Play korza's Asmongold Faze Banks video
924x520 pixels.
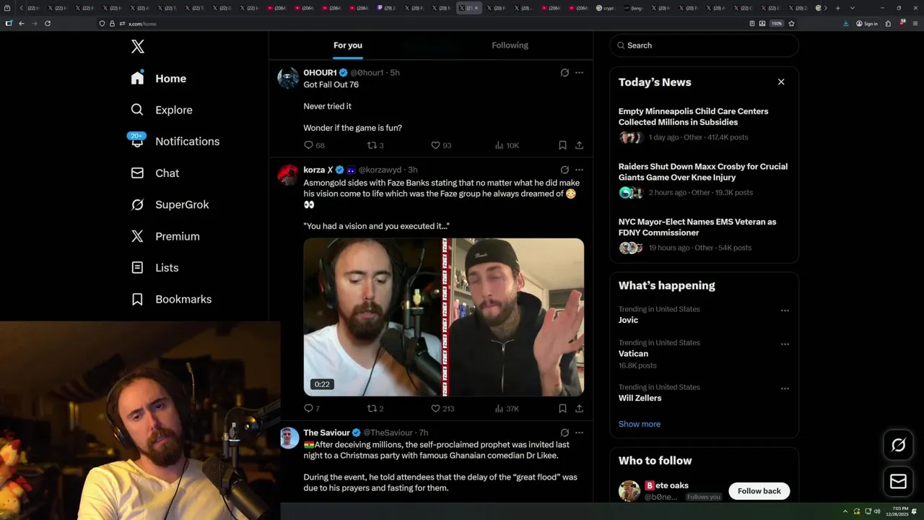point(444,317)
